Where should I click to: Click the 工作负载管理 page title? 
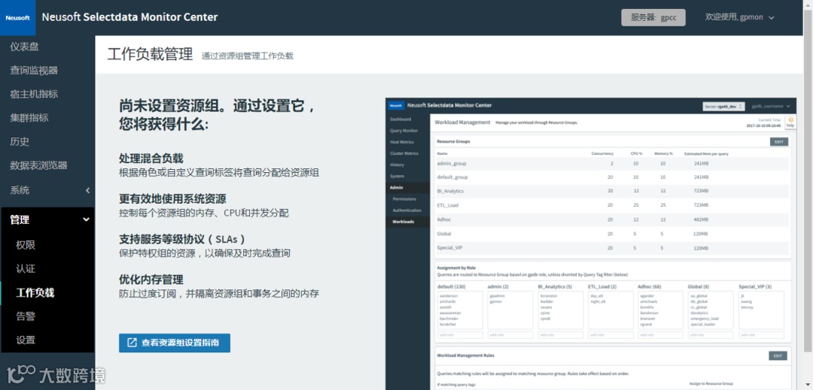[x=150, y=54]
